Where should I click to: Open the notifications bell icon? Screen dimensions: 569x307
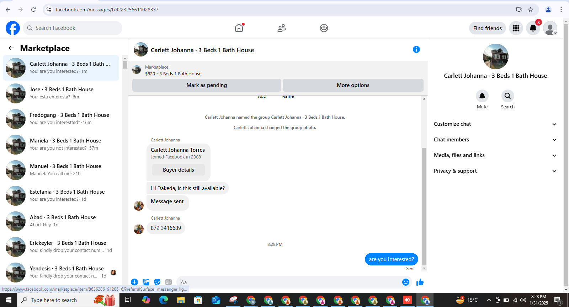pyautogui.click(x=533, y=28)
